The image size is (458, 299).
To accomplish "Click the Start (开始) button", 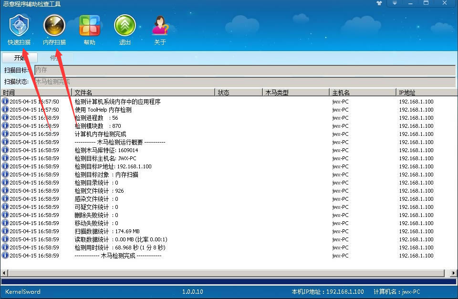I will pos(20,58).
